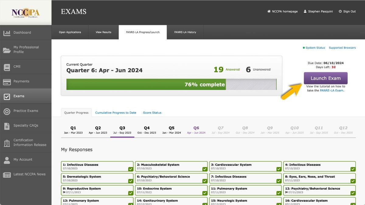The width and height of the screenshot is (365, 205).
Task: Click the My Professional Profile sidebar label
Action: tap(26, 50)
